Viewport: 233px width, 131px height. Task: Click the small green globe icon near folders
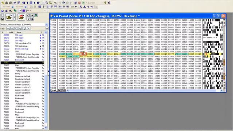pos(36,15)
